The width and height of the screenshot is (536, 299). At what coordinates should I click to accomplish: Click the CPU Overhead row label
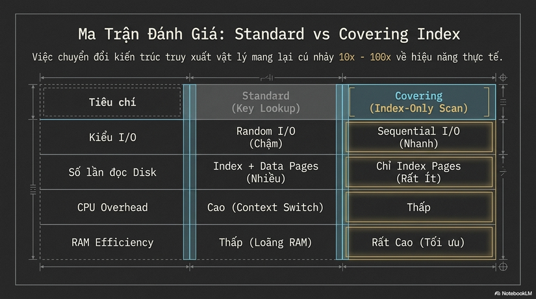pos(112,207)
